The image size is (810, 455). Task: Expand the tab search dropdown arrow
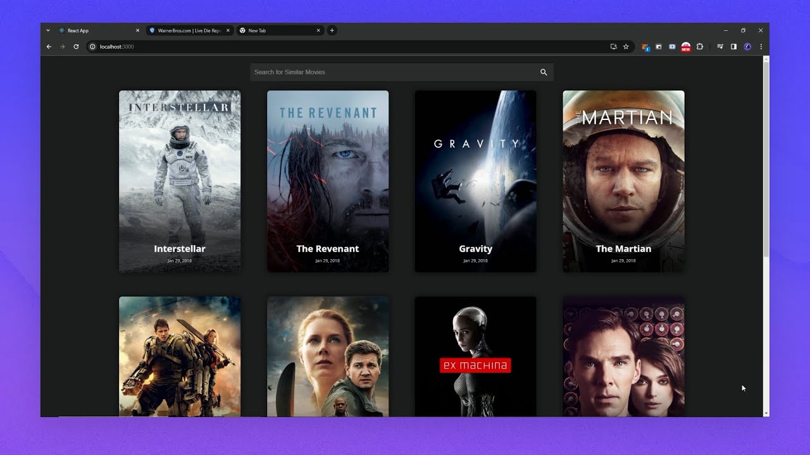(48, 30)
